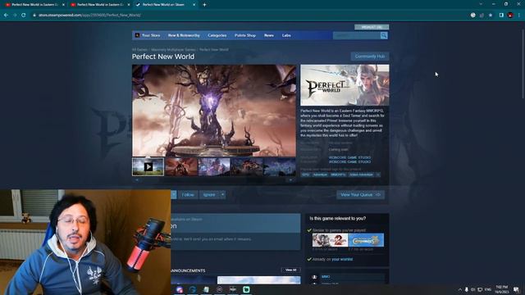Click the Guild Wars 2 similar game thumbnail
This screenshot has width=525, height=295.
[x=330, y=240]
